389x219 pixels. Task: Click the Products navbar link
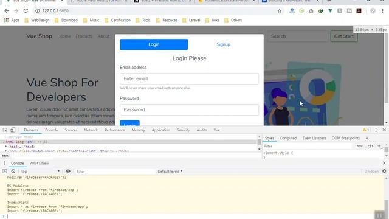84,36
